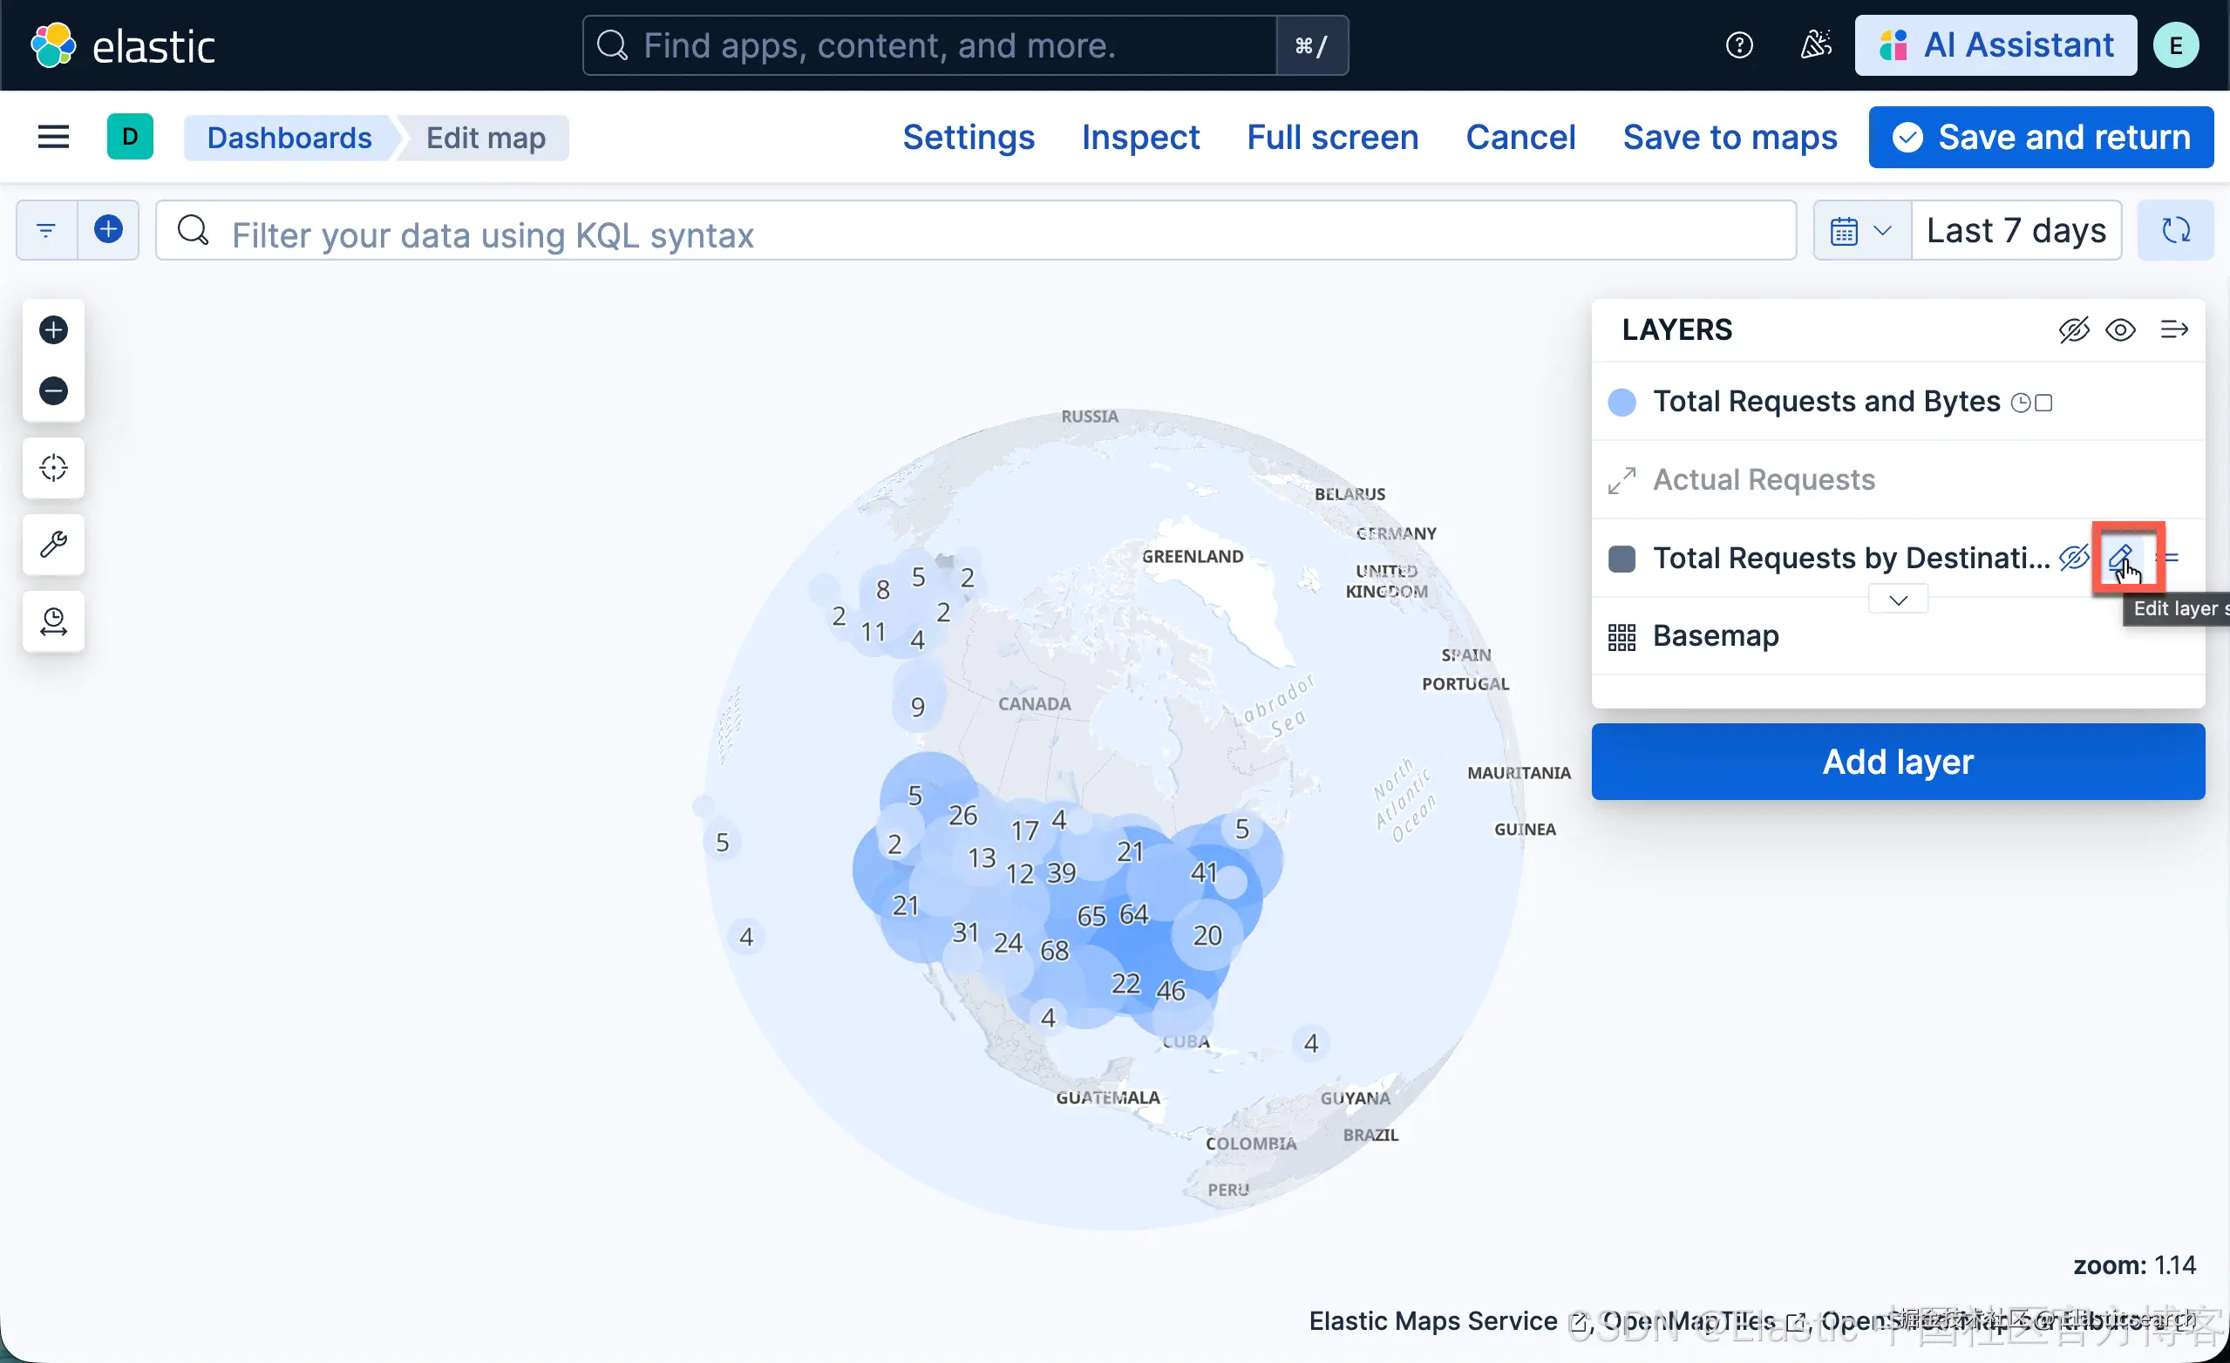Open the map tools wrench menu
Viewport: 2230px width, 1363px height.
coord(53,545)
